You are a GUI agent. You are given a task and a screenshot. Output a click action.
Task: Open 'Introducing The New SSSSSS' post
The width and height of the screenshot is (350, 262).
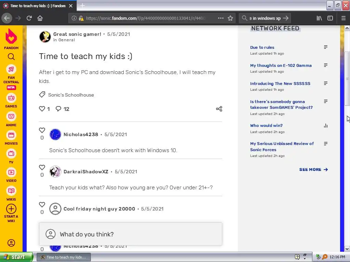pyautogui.click(x=280, y=83)
